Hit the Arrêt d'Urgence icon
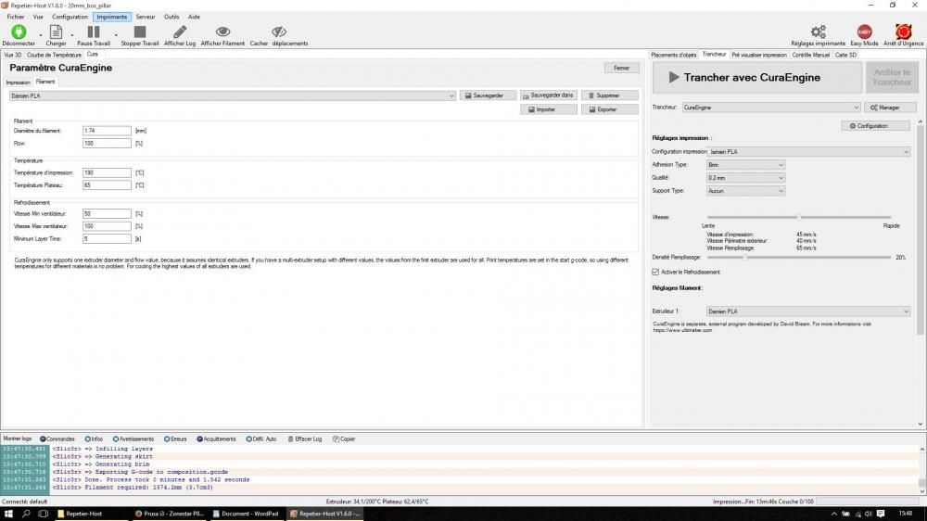Image resolution: width=927 pixels, height=521 pixels. tap(903, 32)
